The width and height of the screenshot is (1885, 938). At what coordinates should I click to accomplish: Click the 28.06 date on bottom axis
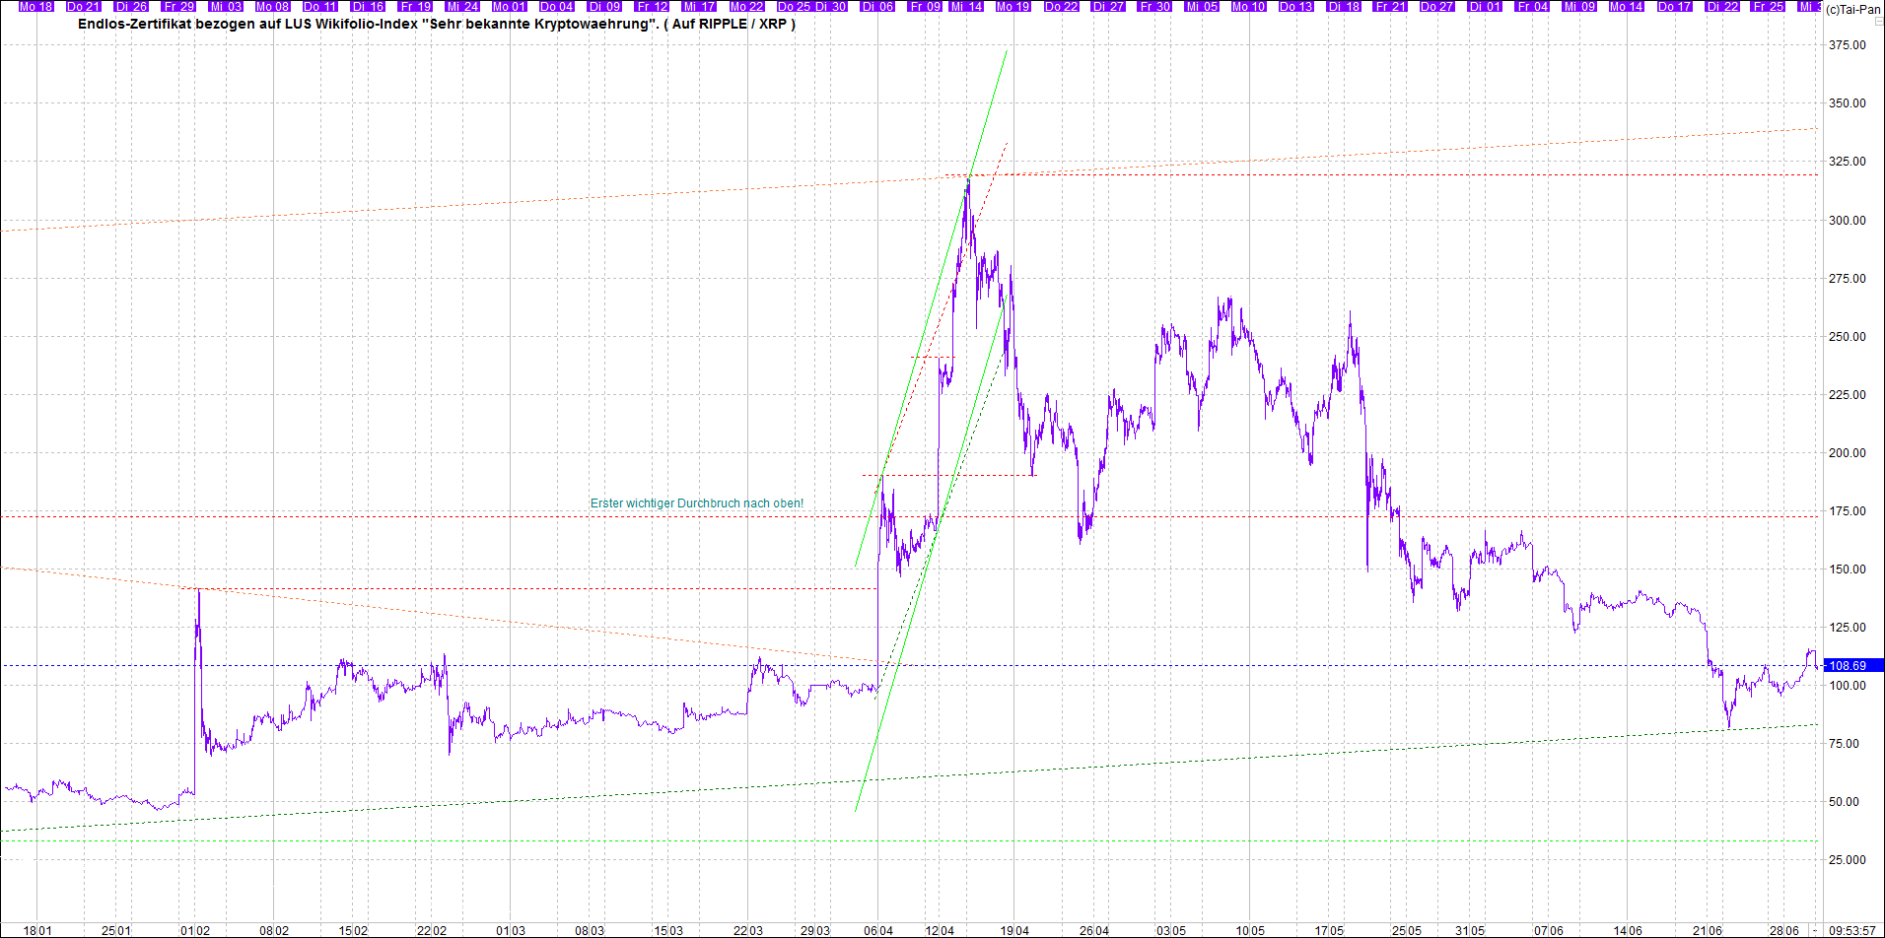coord(1784,930)
